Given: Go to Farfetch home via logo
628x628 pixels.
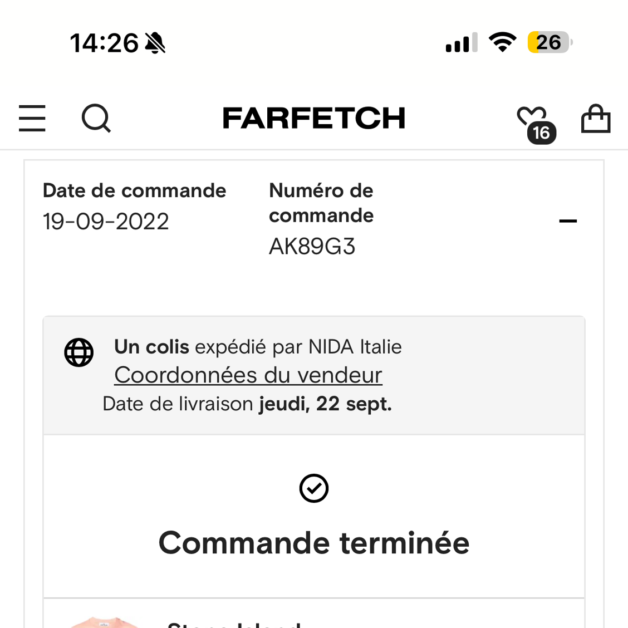Looking at the screenshot, I should pos(314,118).
